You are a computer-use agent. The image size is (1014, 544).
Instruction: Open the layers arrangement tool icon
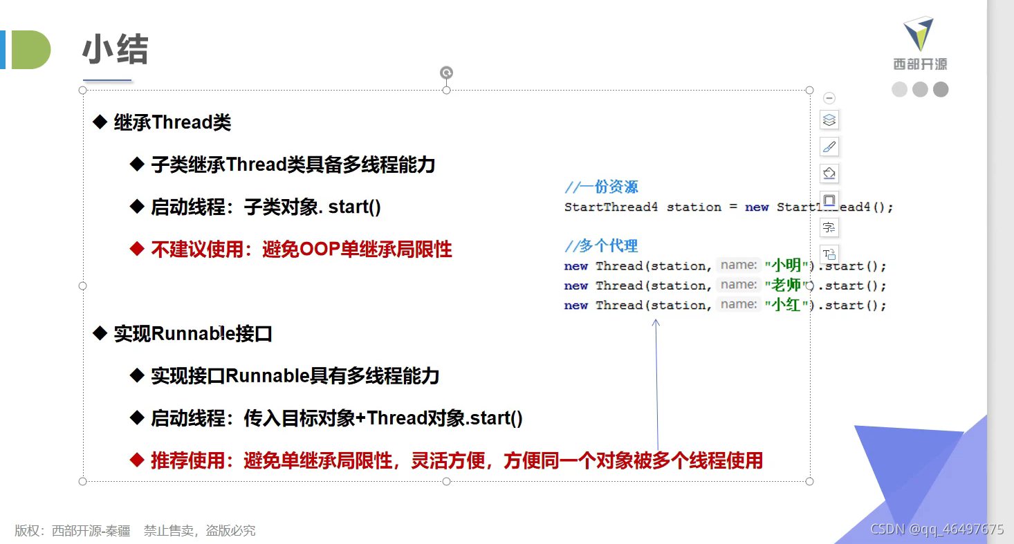[x=829, y=120]
